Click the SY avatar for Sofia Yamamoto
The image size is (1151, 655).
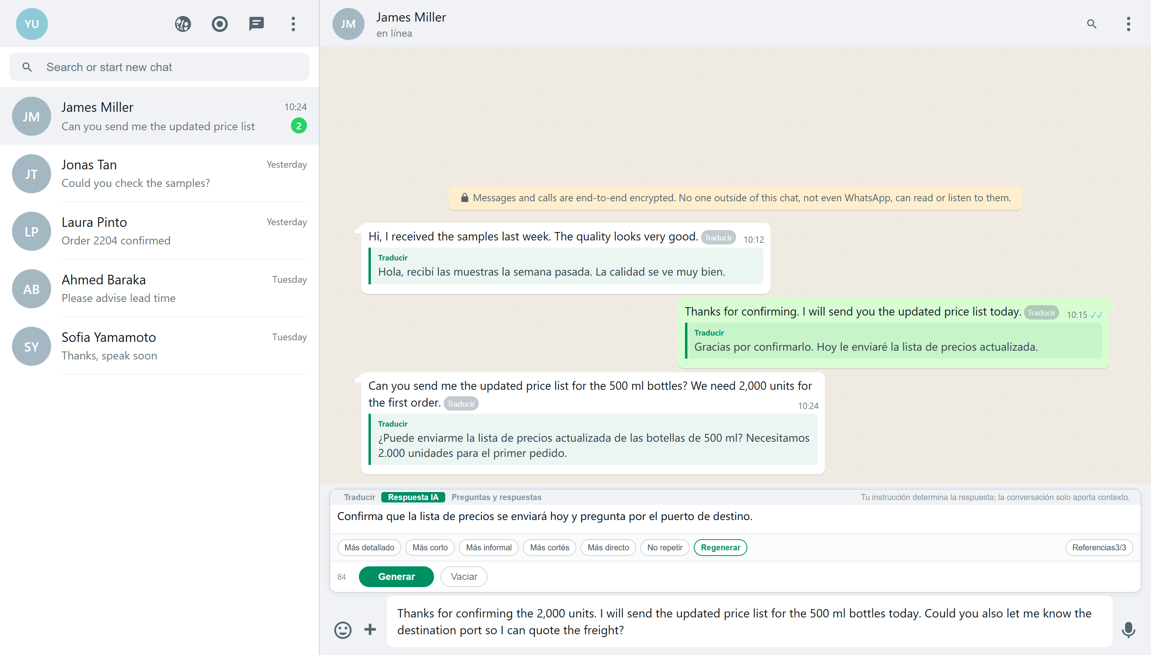(x=32, y=346)
